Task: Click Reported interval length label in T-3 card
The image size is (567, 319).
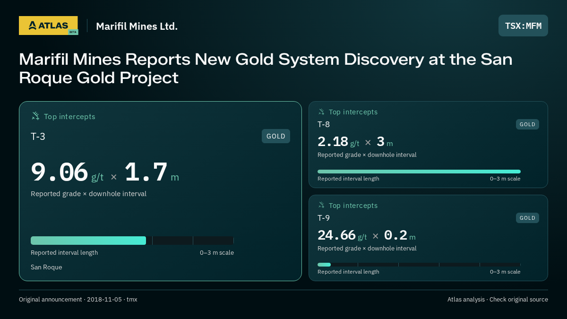Action: 64,253
